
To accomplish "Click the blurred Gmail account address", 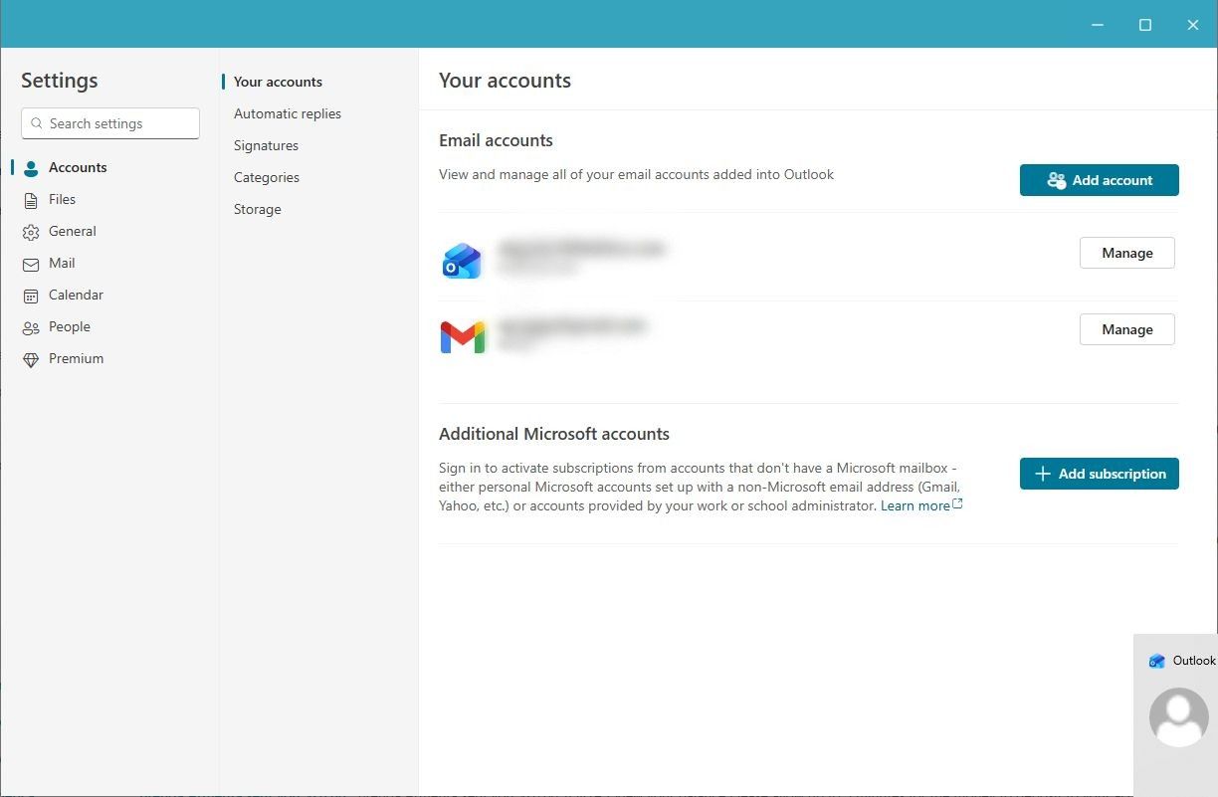I will coord(572,325).
